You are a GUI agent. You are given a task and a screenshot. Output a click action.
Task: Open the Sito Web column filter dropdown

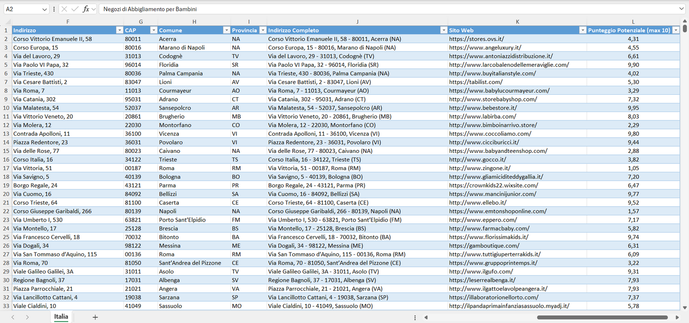coord(582,30)
